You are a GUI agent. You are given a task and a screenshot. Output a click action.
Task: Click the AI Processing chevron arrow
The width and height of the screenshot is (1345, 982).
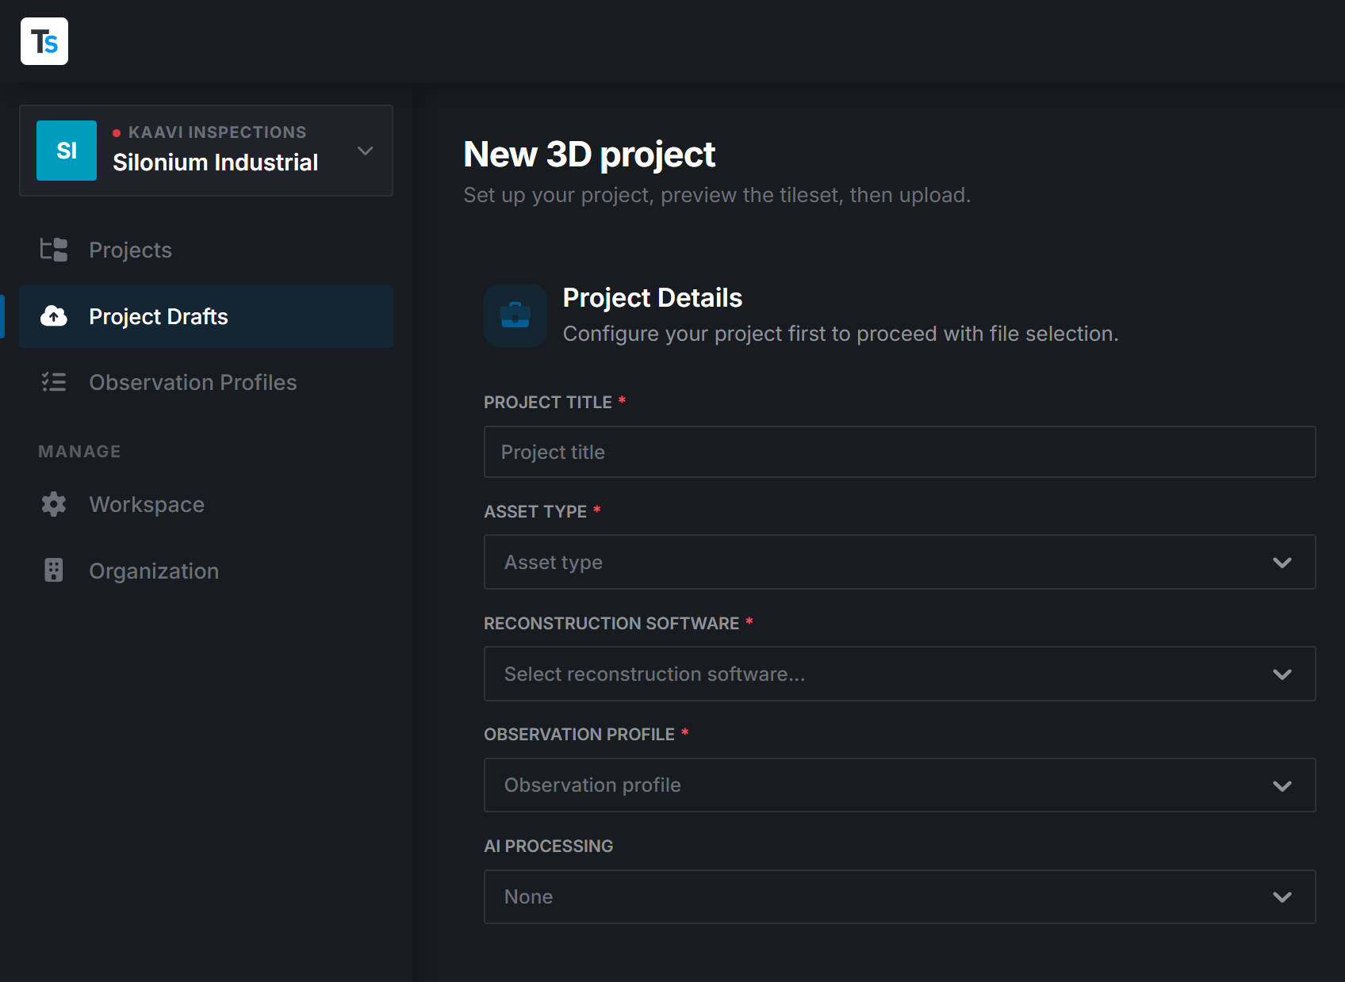[1282, 897]
